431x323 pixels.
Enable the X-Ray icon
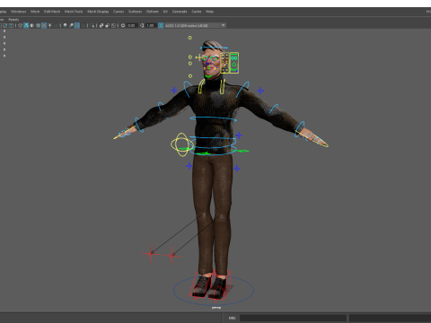101,25
